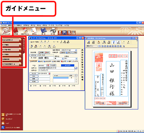Expand かんたん住所入力 guide menu item

point(12,40)
